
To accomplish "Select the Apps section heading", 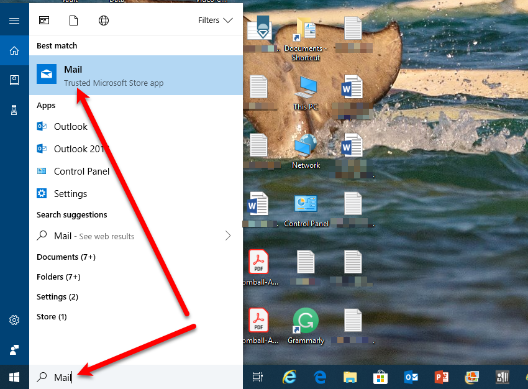I will [46, 106].
